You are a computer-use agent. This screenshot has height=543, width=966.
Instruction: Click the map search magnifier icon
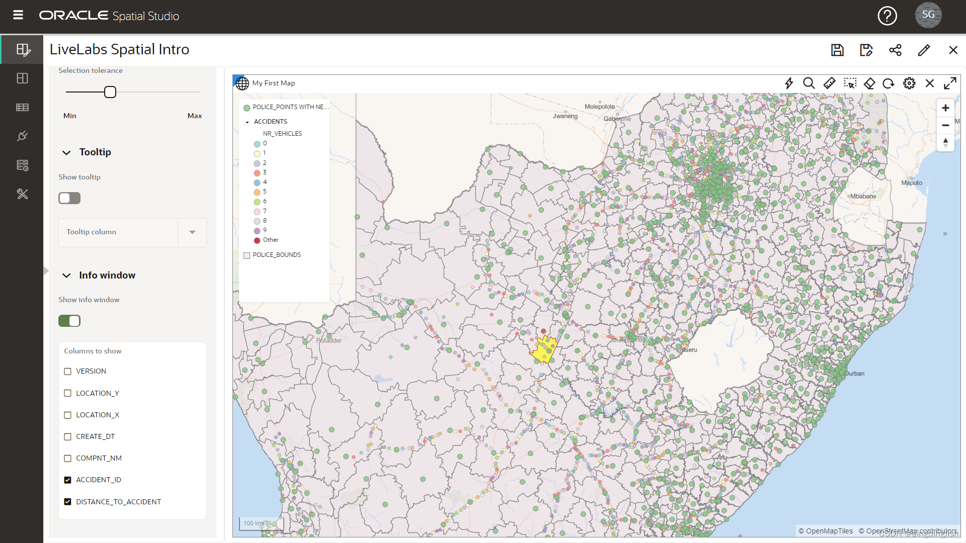[x=809, y=83]
